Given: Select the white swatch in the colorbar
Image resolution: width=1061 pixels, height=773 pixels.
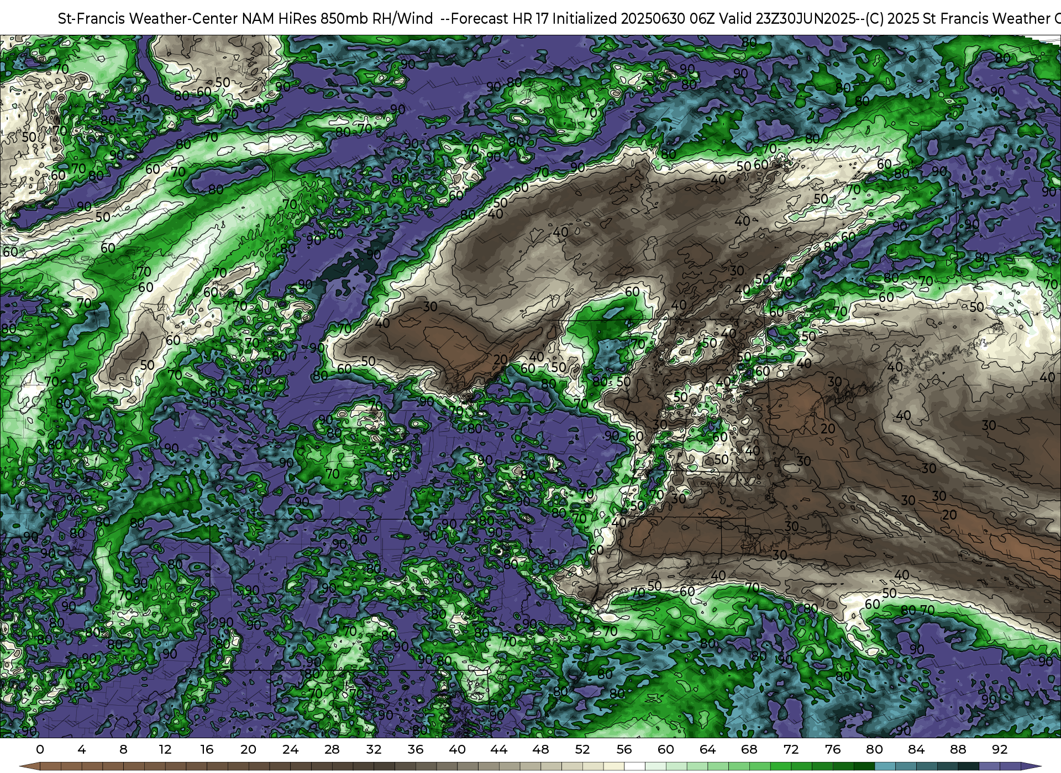Looking at the screenshot, I should click(634, 766).
